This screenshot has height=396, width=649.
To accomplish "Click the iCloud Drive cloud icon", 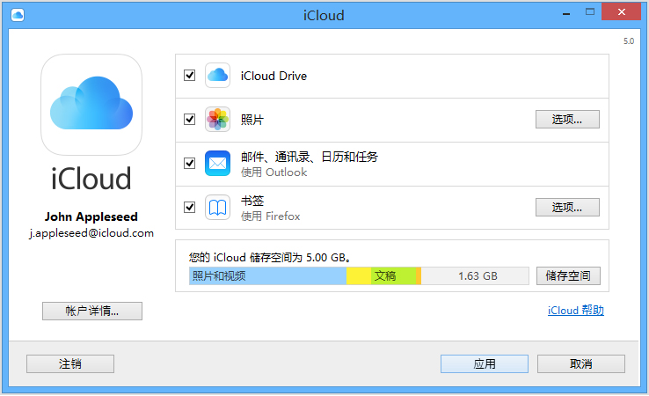I will [217, 76].
